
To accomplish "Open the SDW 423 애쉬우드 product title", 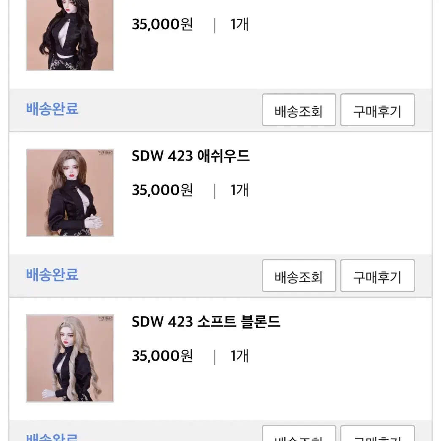I will 191,156.
